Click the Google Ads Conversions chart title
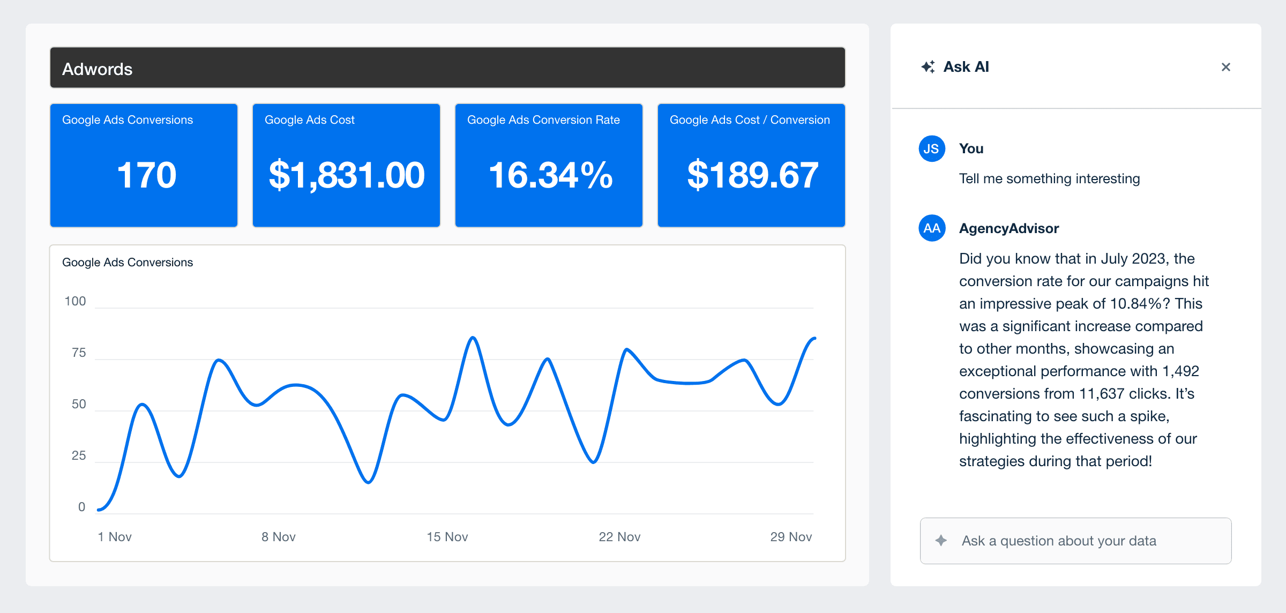Image resolution: width=1286 pixels, height=613 pixels. [128, 262]
